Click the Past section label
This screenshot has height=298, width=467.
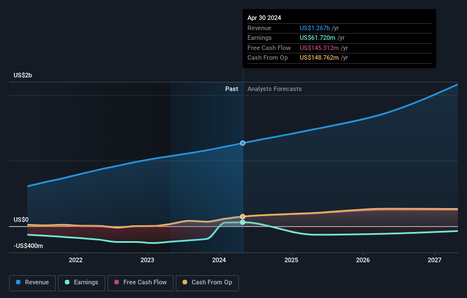(232, 89)
